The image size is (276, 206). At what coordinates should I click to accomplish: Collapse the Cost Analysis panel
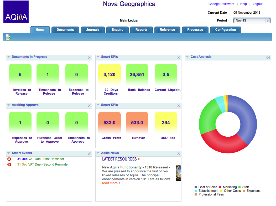pos(187,57)
